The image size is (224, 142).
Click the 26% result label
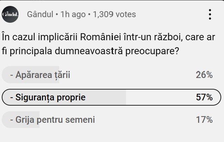[204, 75]
